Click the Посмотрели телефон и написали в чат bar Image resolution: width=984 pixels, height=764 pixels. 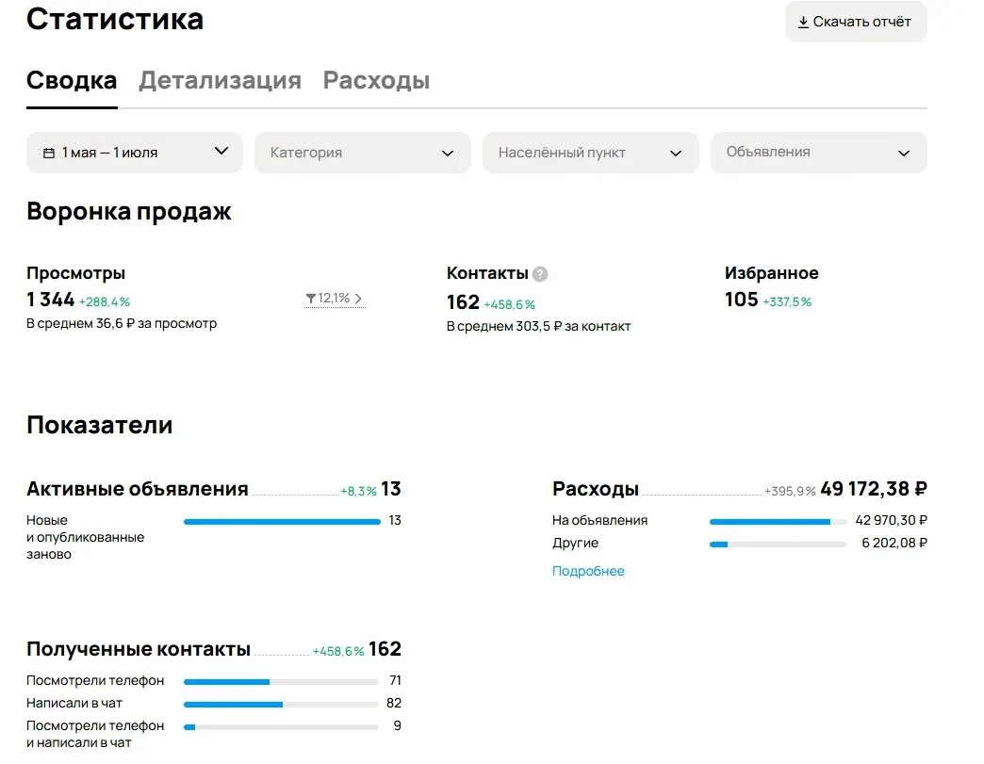tap(281, 727)
